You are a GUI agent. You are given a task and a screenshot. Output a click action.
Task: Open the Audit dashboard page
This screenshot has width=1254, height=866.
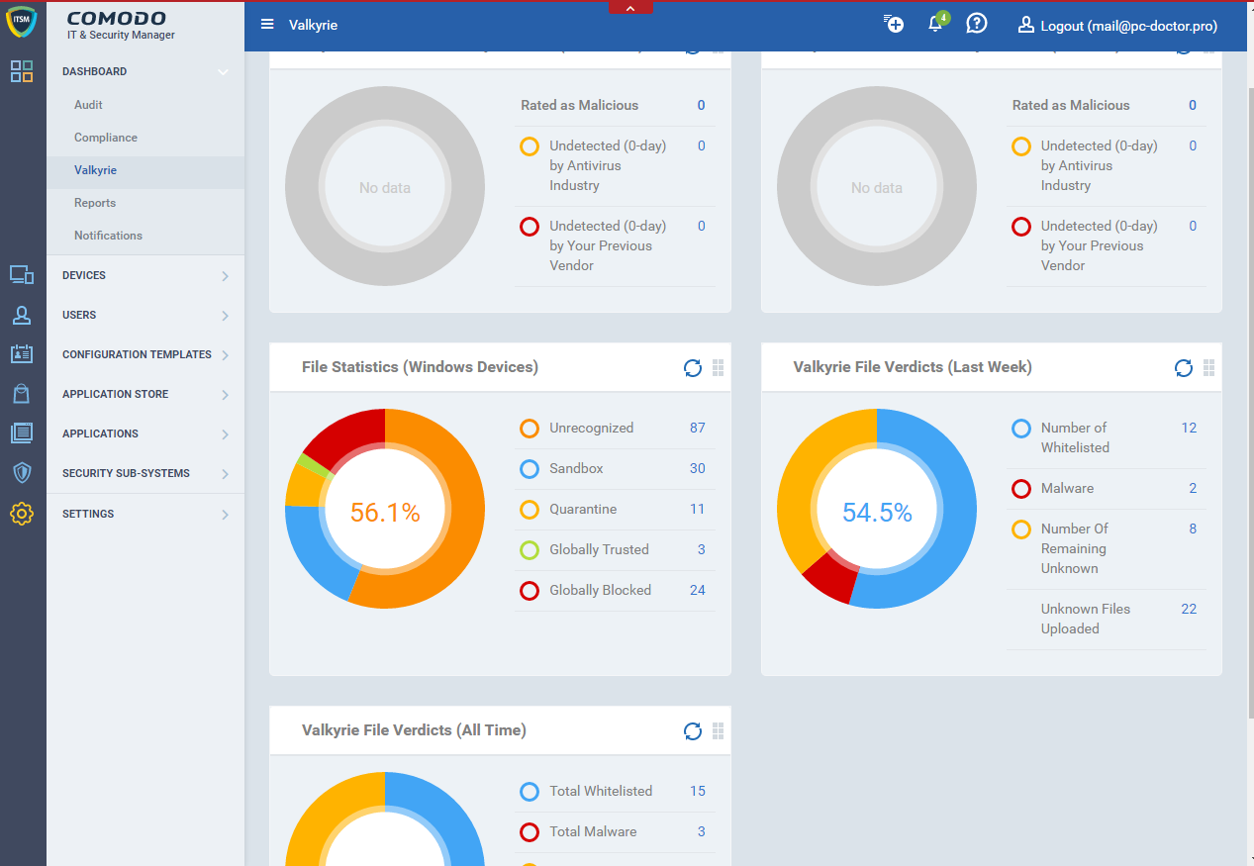click(x=88, y=105)
